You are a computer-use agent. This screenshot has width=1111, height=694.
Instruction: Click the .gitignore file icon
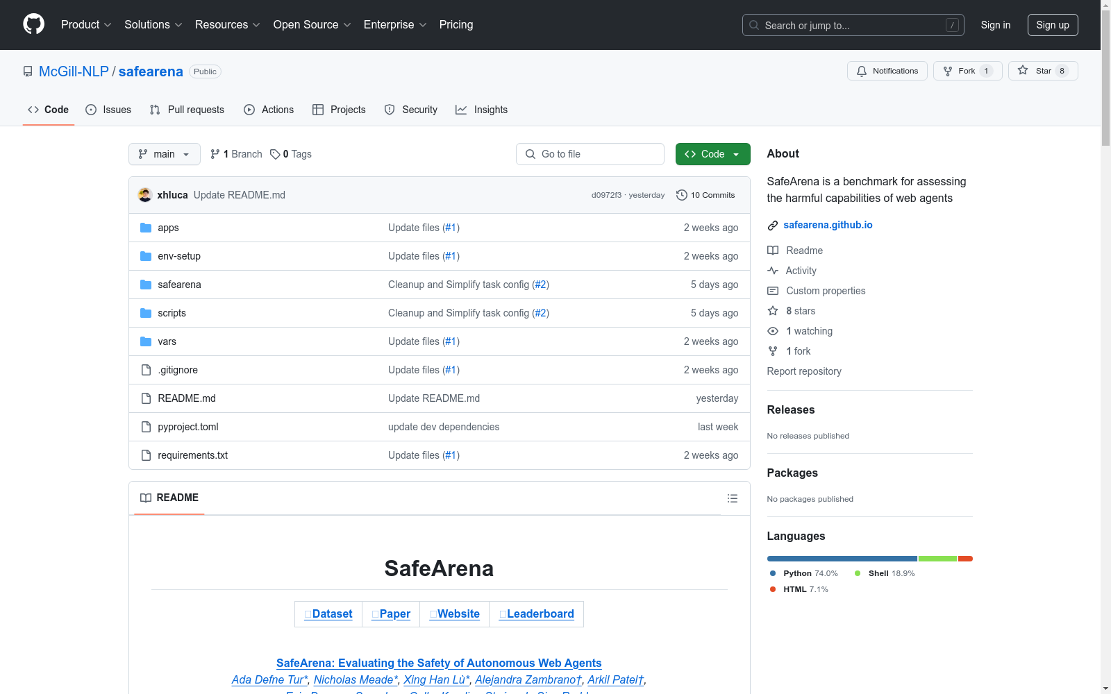146,370
